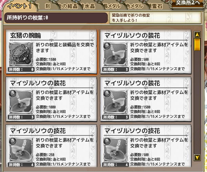Open the 絆水晶 tab
This screenshot has width=207, height=172.
[x=88, y=6]
